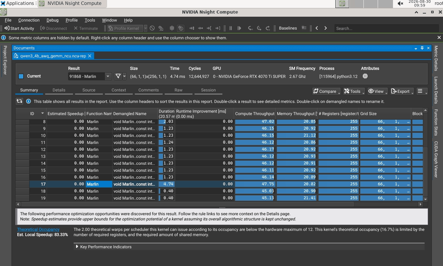Open the Export dropdown button
443x266 pixels.
tap(402, 91)
